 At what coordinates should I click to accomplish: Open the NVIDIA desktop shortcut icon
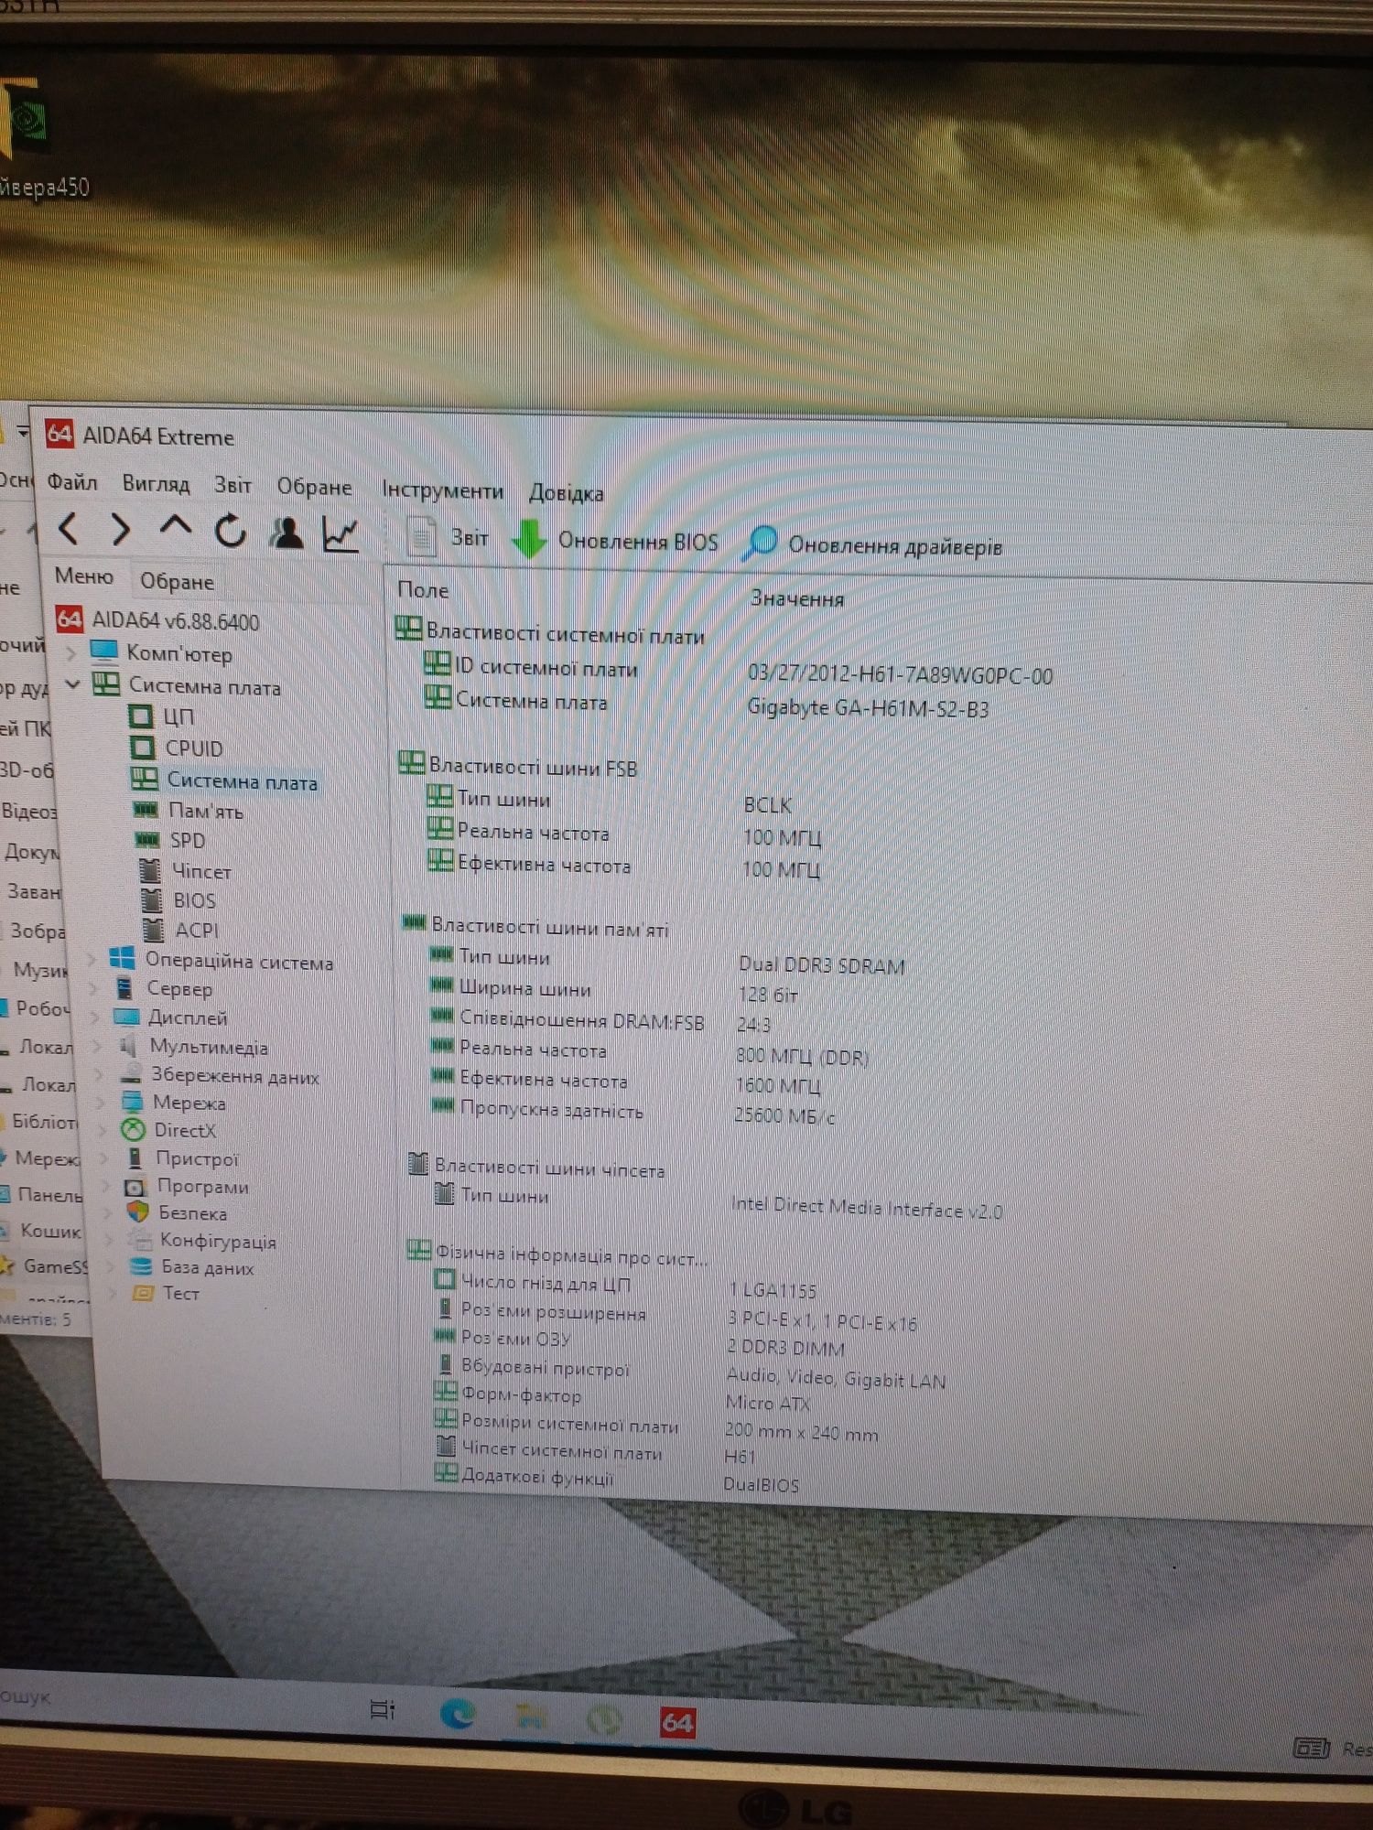coord(26,119)
